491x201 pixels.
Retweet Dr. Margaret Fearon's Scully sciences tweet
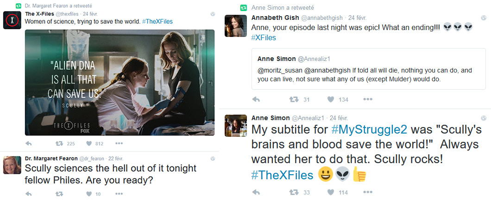tap(58, 194)
